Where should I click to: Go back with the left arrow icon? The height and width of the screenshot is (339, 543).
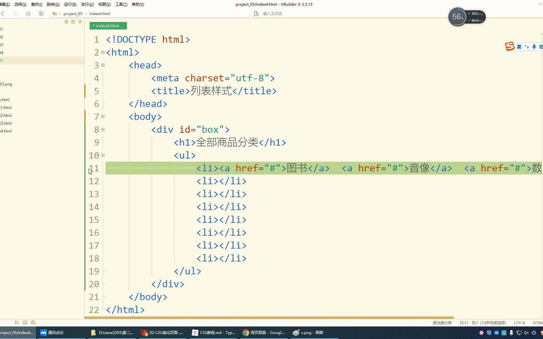click(x=3, y=13)
